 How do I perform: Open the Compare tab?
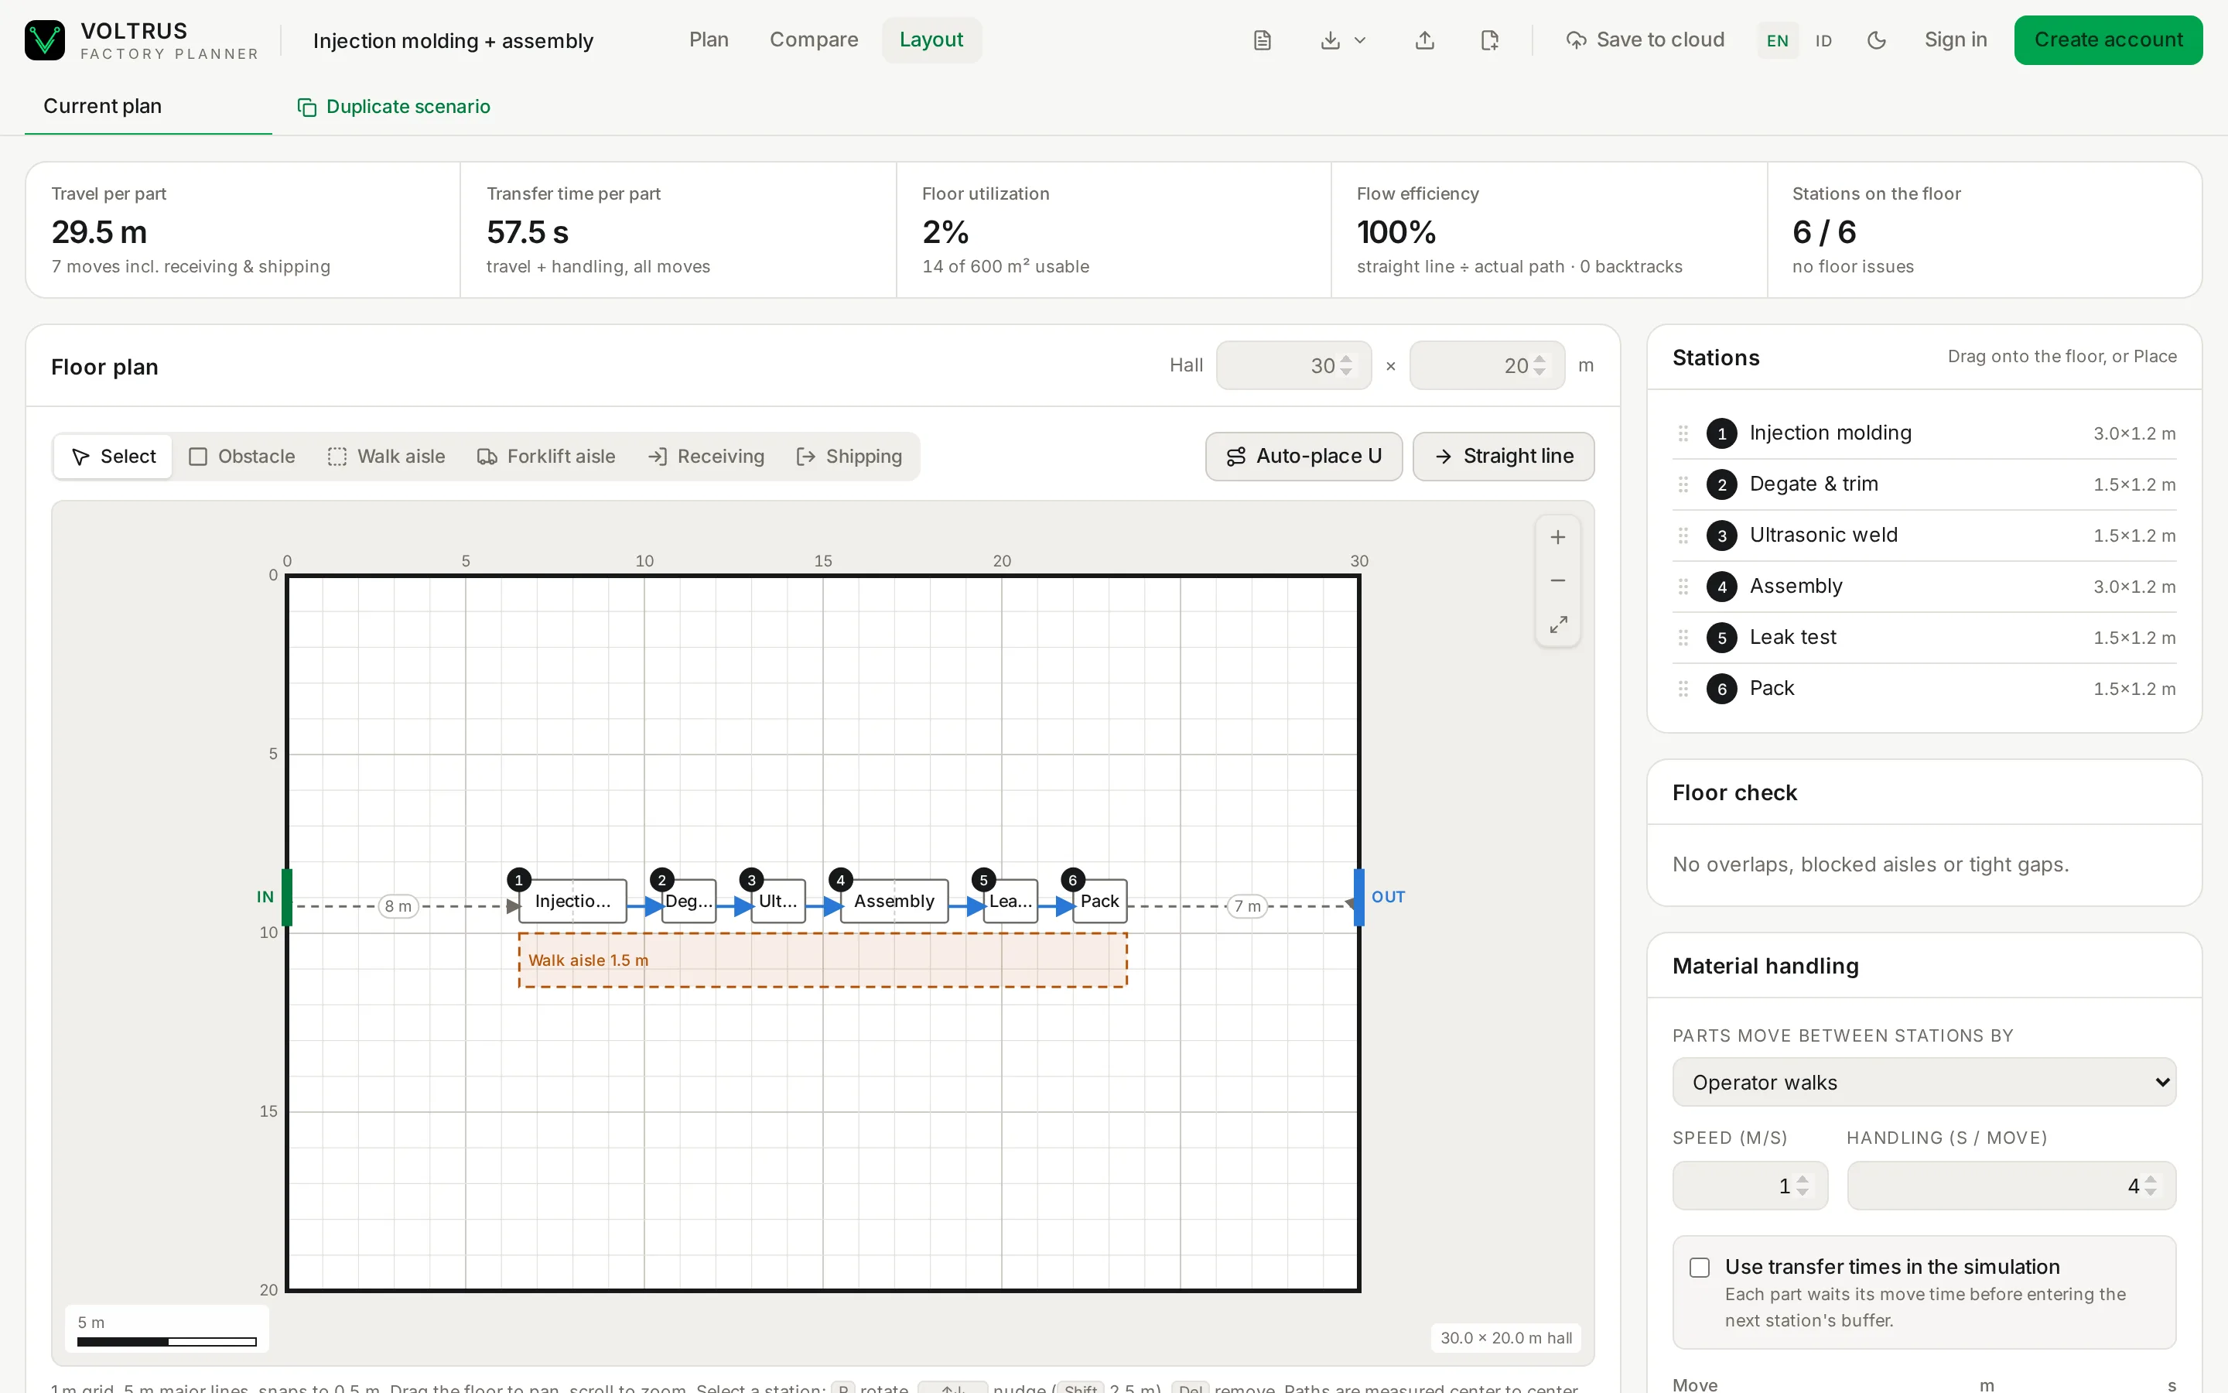coord(814,40)
